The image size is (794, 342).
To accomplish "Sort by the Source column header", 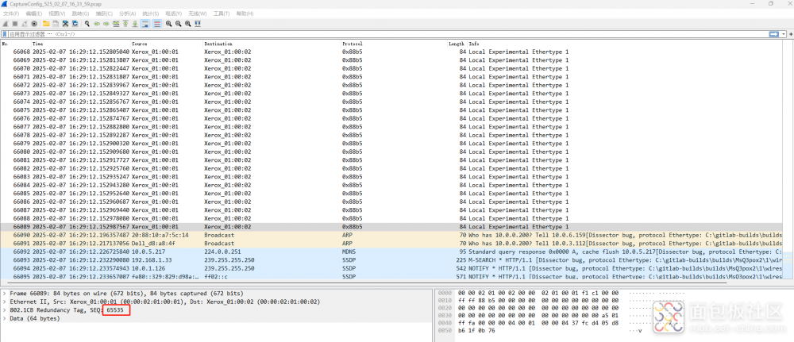I will coord(167,44).
